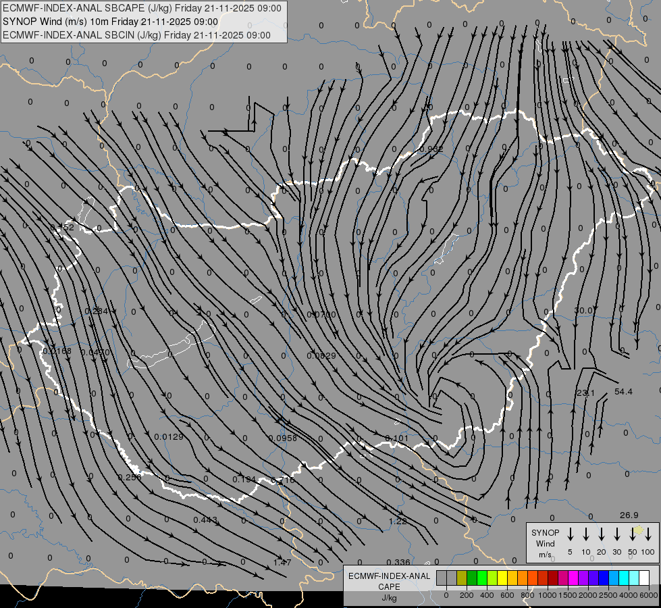Image resolution: width=661 pixels, height=608 pixels.
Task: Click the wind arrow above 100 m/s
Action: point(648,534)
